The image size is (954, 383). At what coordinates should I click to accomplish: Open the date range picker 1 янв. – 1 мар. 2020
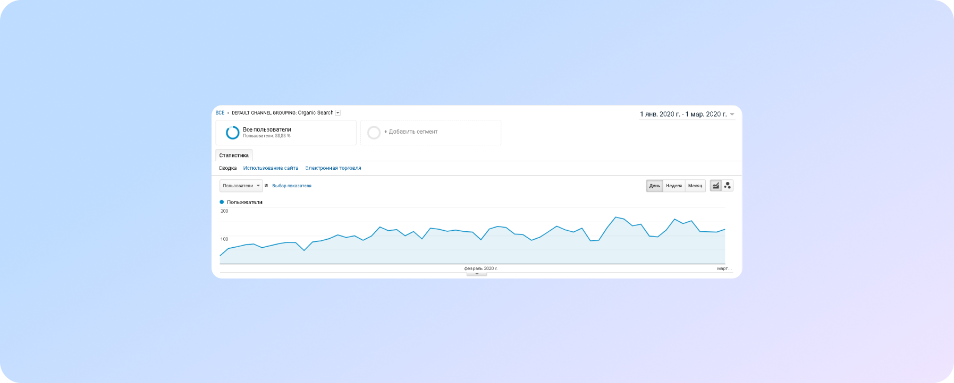click(687, 114)
